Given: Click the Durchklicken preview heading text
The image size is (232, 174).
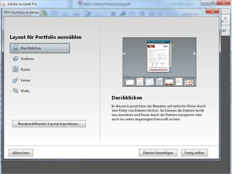Looking at the screenshot, I should pos(127,98).
